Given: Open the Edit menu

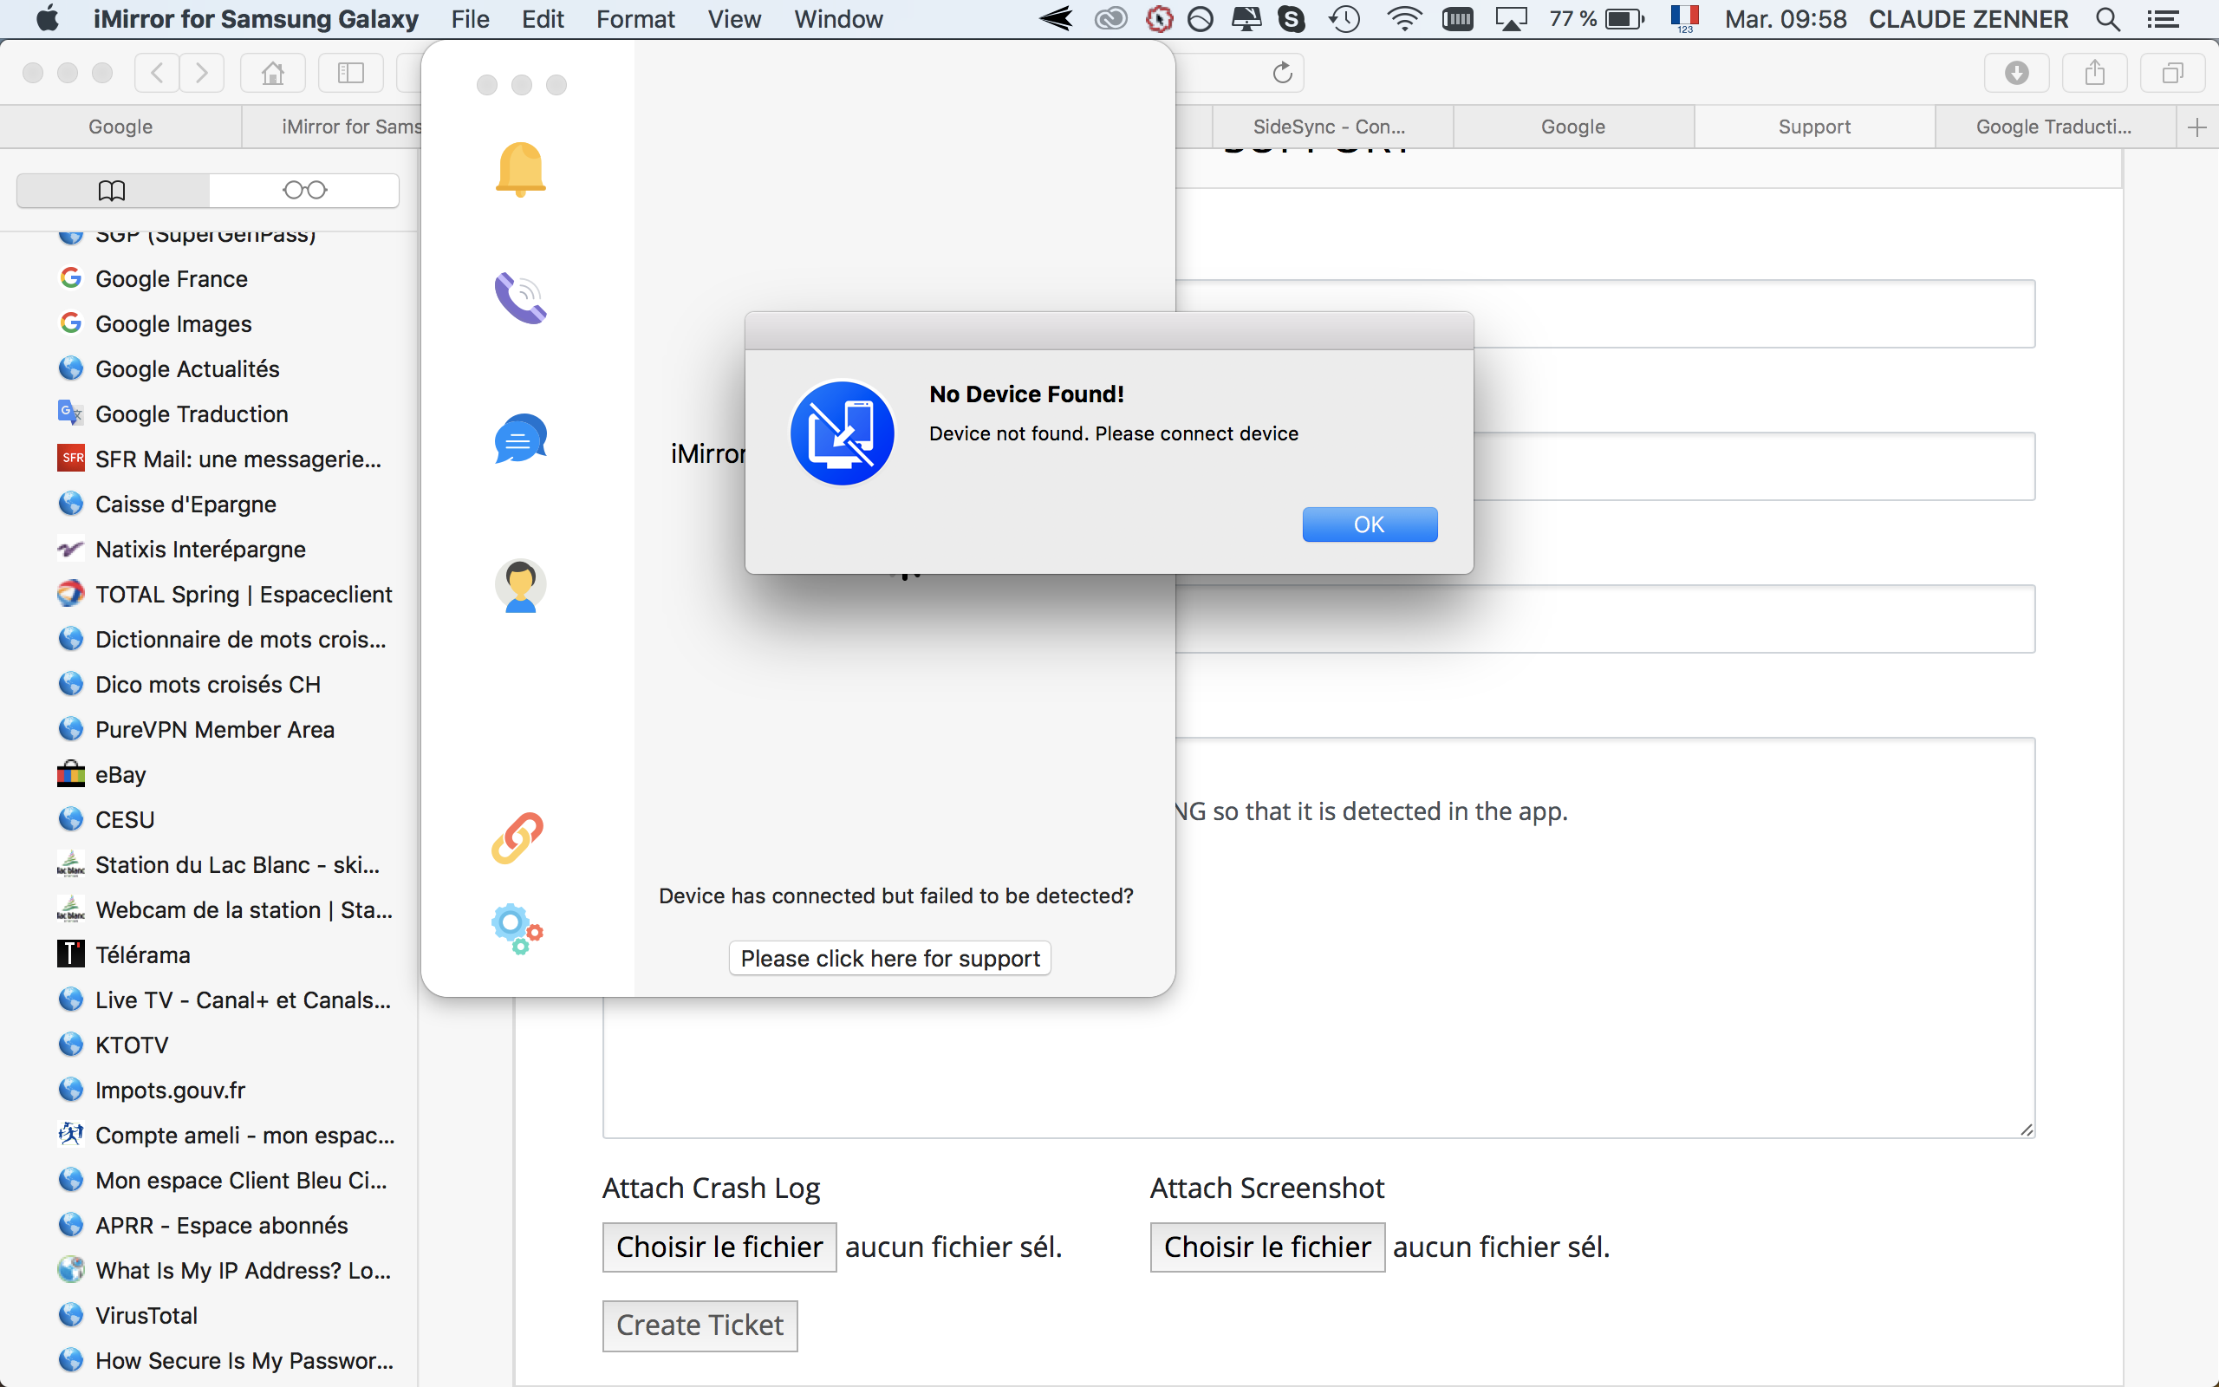Looking at the screenshot, I should coord(543,19).
